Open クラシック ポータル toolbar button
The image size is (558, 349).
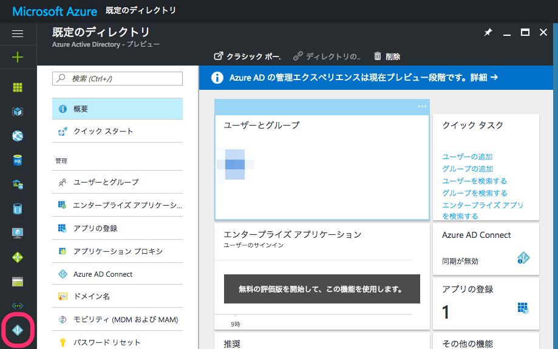pyautogui.click(x=247, y=56)
